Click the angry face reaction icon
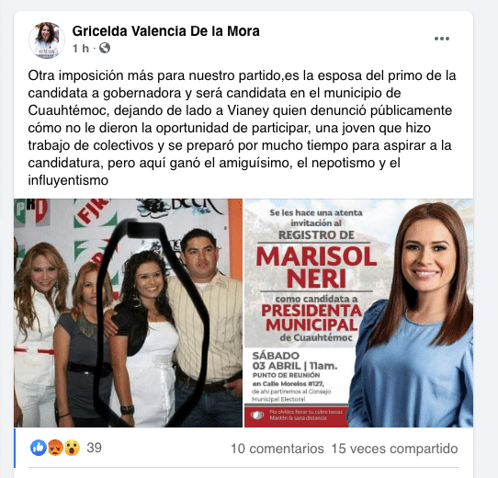 pos(55,448)
